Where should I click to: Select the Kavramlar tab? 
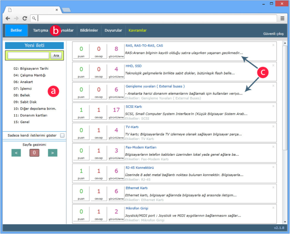[x=138, y=30]
